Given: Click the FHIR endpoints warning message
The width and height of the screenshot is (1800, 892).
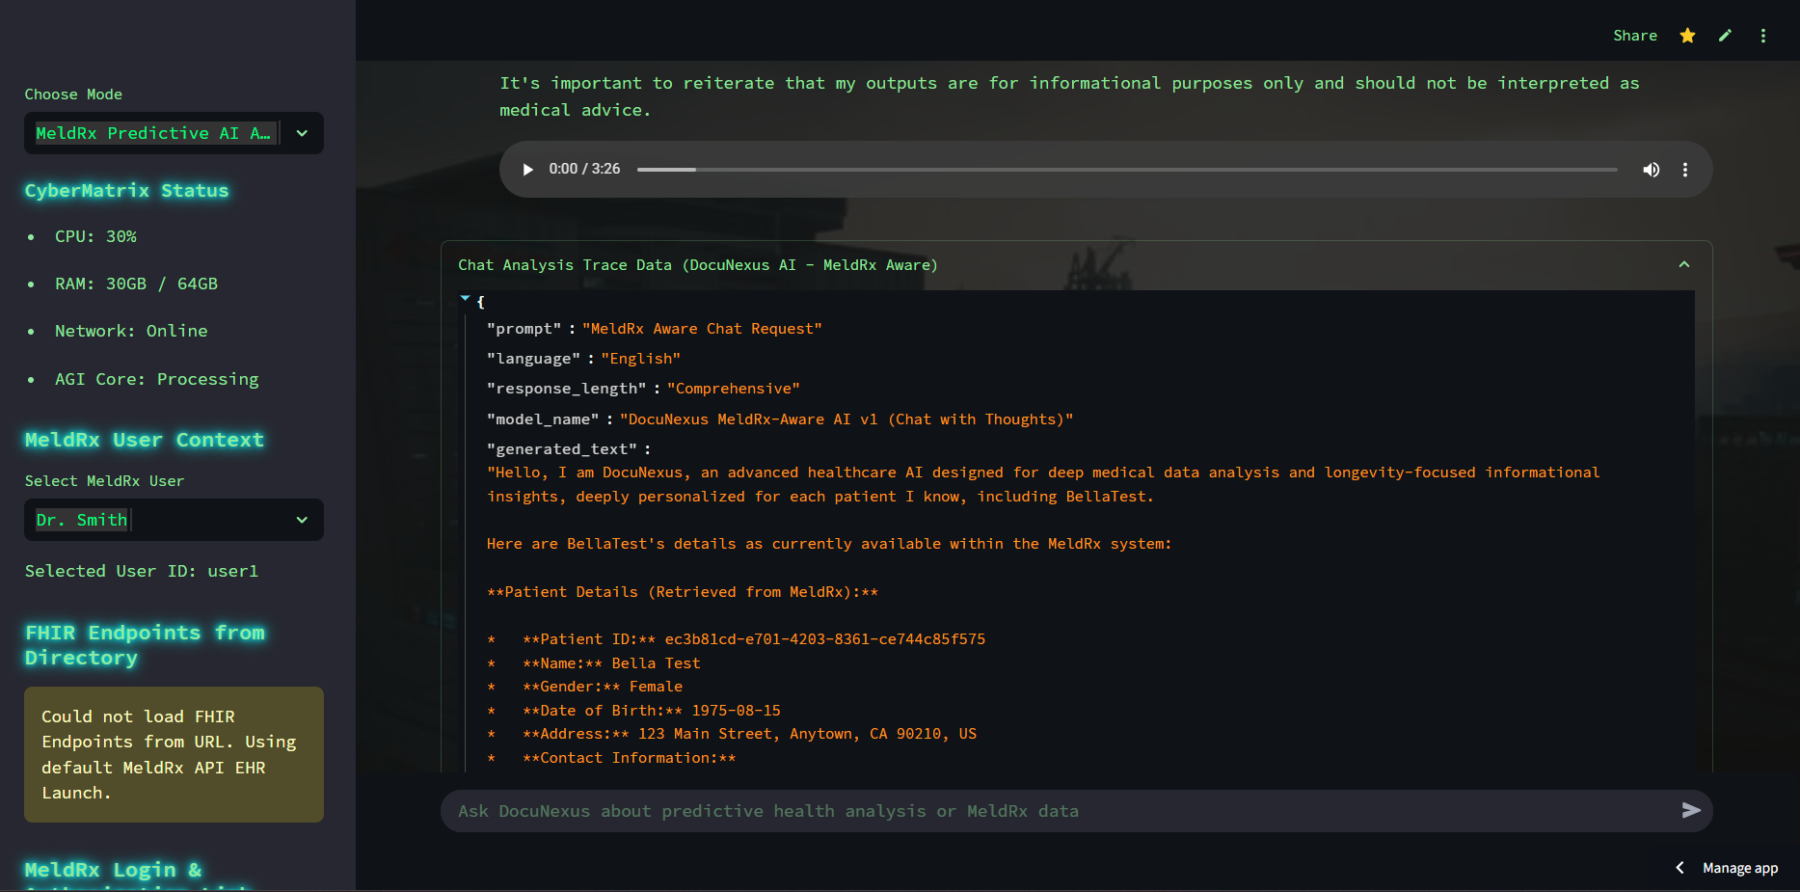Looking at the screenshot, I should tap(174, 754).
